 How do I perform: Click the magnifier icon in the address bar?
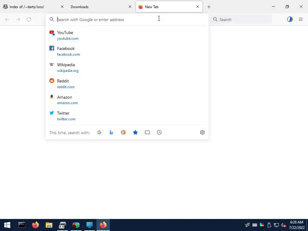point(52,19)
